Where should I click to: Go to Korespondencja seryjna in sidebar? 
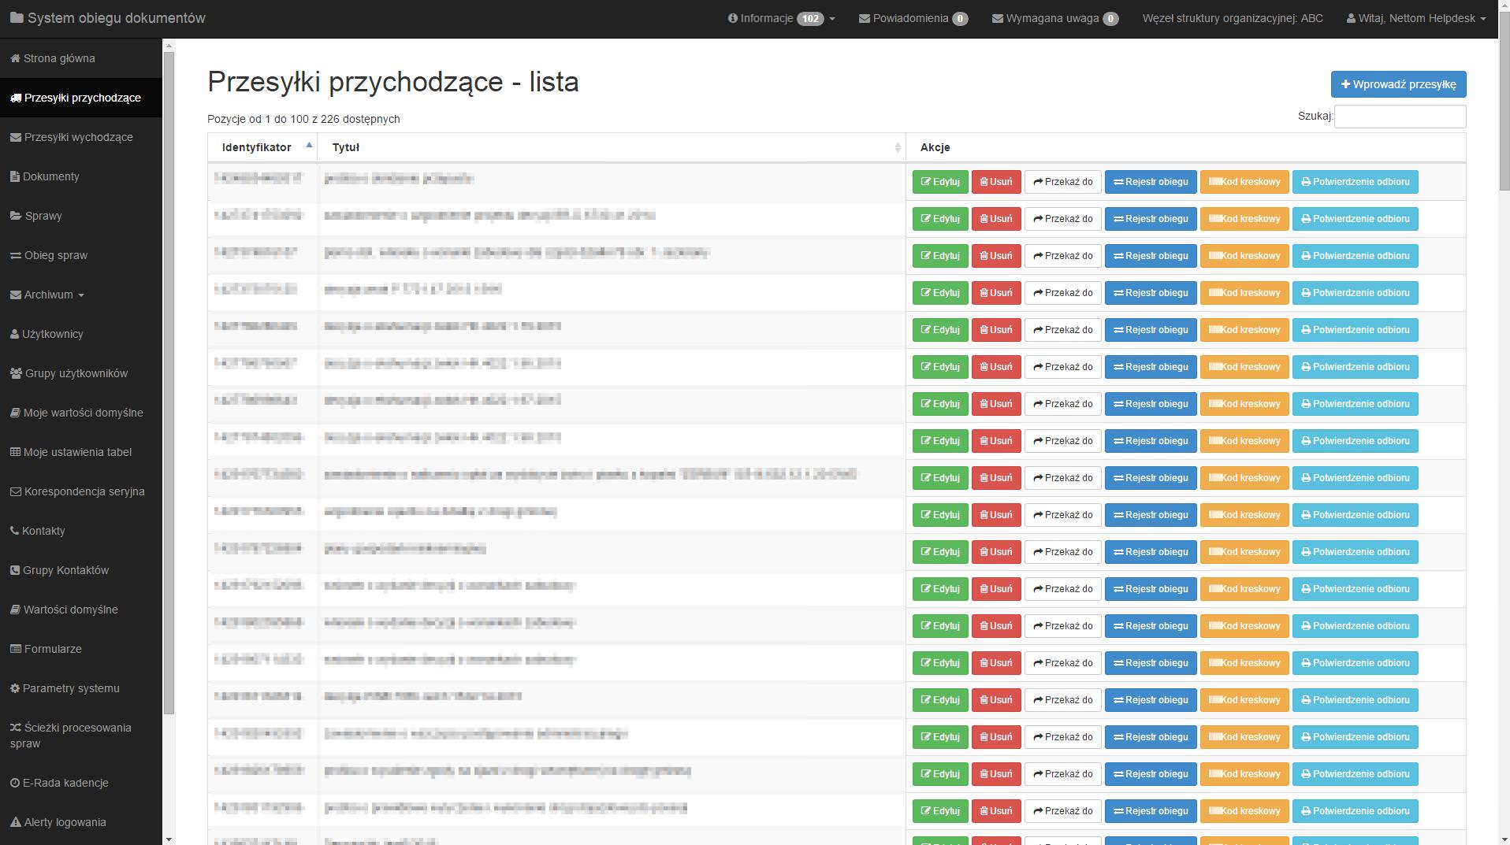(x=84, y=491)
